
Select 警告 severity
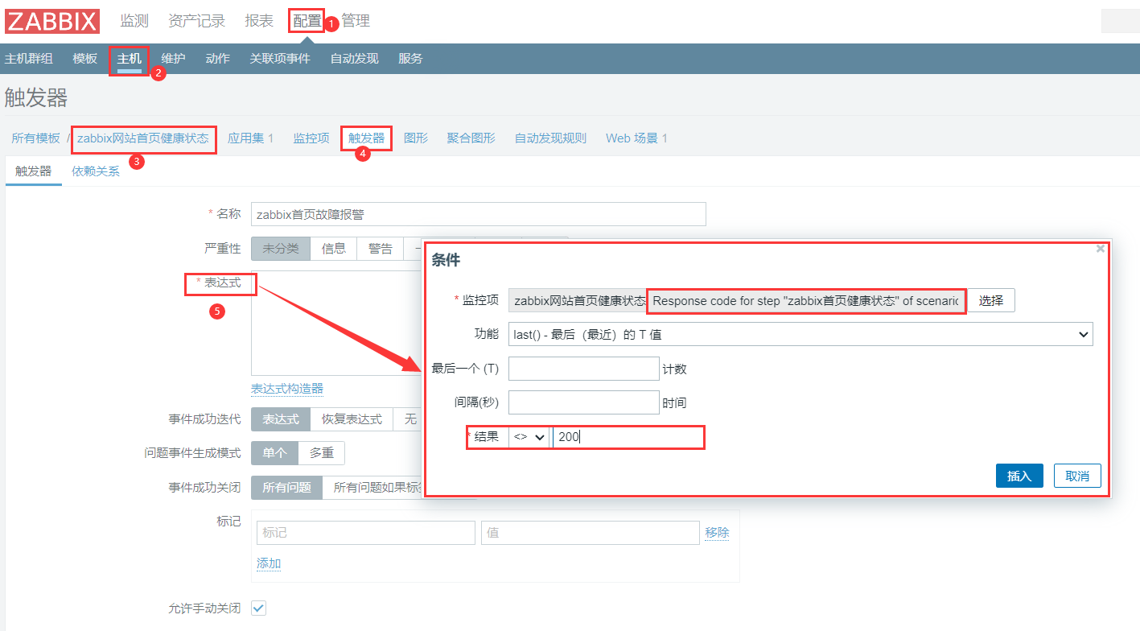(381, 249)
